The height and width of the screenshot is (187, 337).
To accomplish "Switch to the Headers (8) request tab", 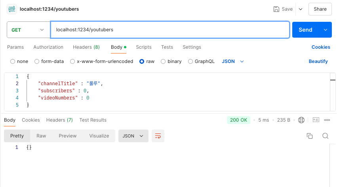I will [x=86, y=47].
